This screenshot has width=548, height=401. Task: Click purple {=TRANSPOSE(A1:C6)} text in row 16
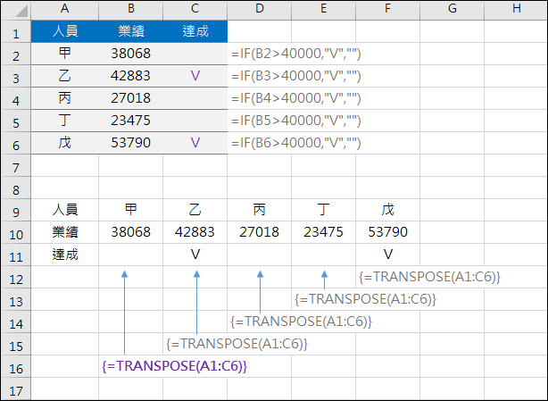174,366
